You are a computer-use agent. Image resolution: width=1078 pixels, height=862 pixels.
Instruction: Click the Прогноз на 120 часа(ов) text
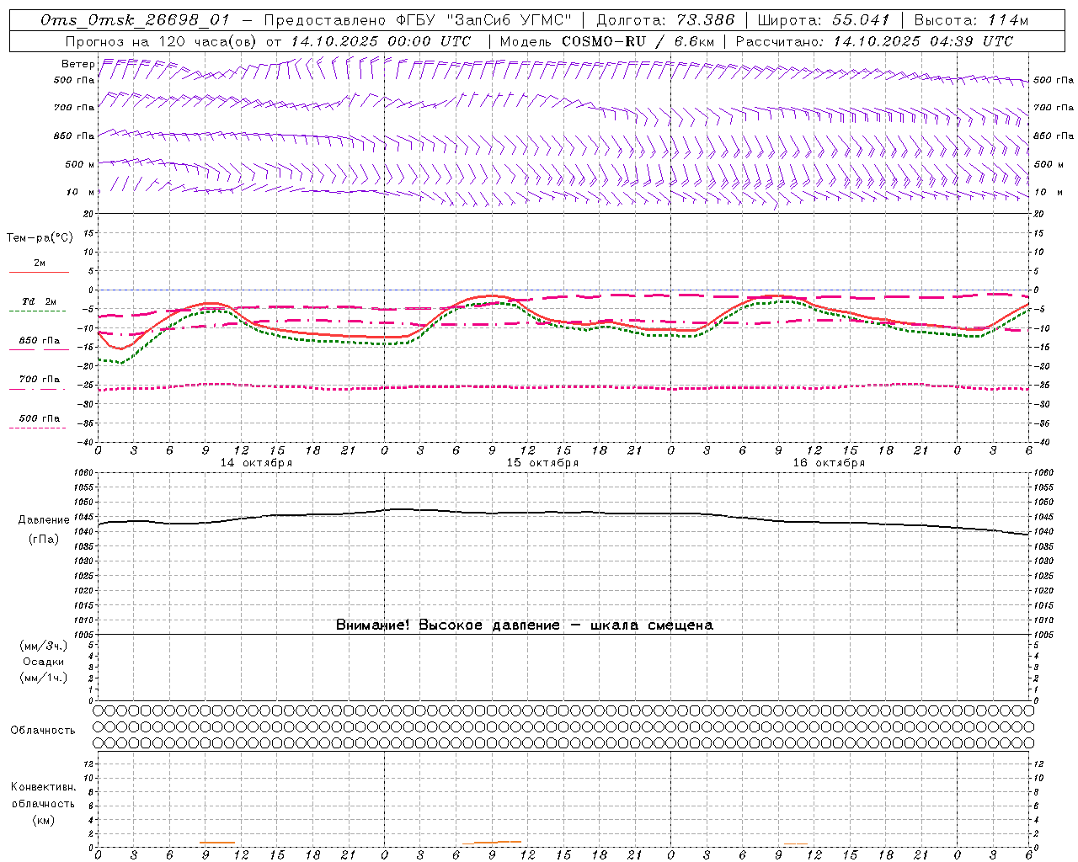[x=161, y=41]
